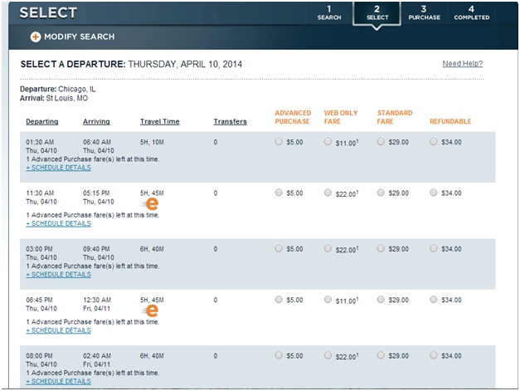Select $34.00 Refundable fare for 08:00 PM departure

pyautogui.click(x=434, y=355)
